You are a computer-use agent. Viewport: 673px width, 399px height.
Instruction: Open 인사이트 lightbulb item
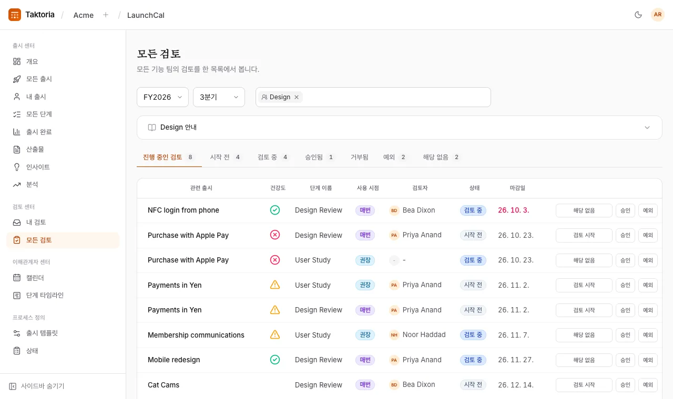(63, 167)
